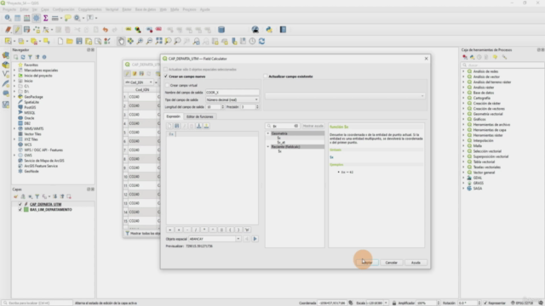
Task: Select the '$x_at' function in Geometría
Action: click(281, 142)
